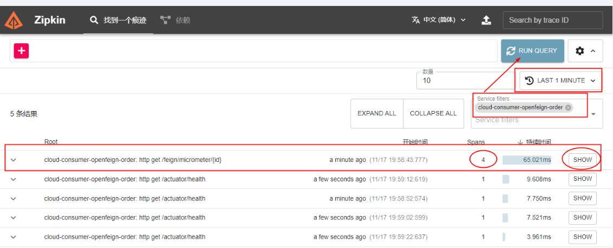Click the Zipkin title text
The height and width of the screenshot is (248, 613).
click(x=50, y=21)
